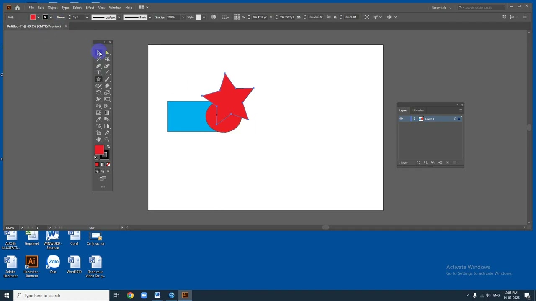Viewport: 536px width, 301px height.
Task: Choose the Eyedropper tool
Action: tap(98, 120)
